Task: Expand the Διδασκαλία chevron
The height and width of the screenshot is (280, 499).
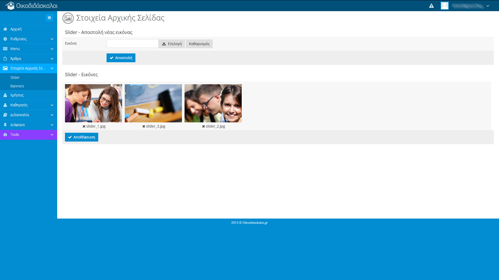Action: (x=52, y=115)
